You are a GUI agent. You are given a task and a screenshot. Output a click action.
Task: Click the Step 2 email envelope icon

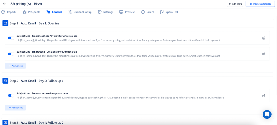coord(5,81)
